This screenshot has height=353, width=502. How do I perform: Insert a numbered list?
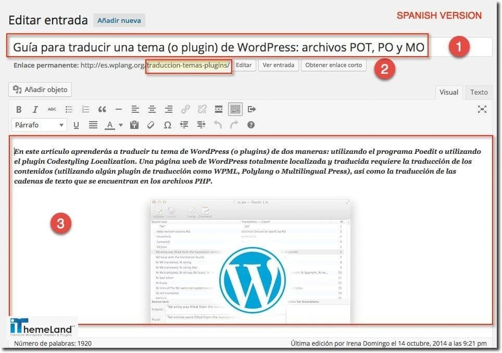85,109
